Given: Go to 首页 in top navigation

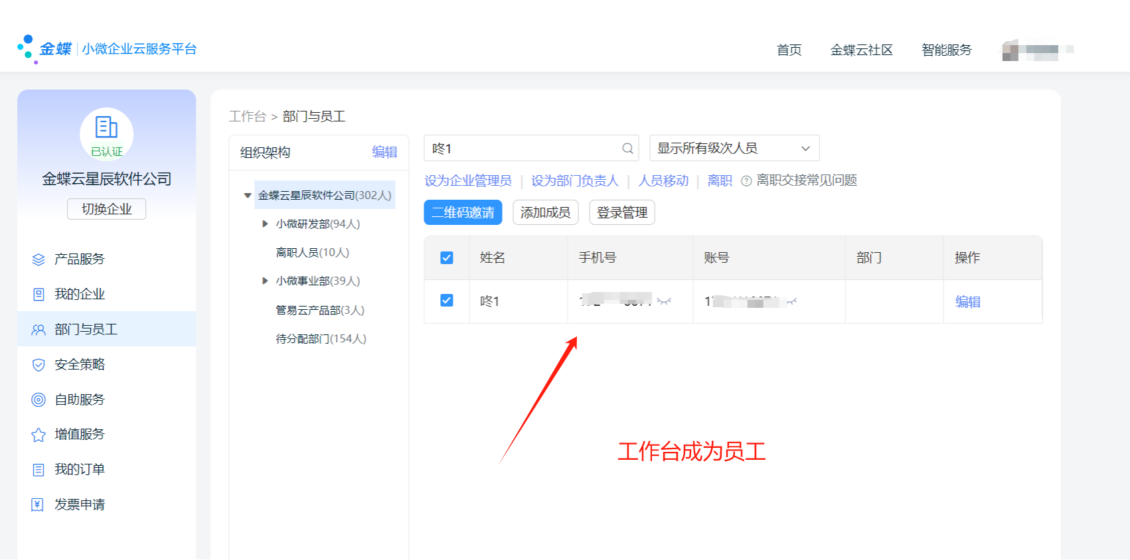Looking at the screenshot, I should pyautogui.click(x=789, y=50).
